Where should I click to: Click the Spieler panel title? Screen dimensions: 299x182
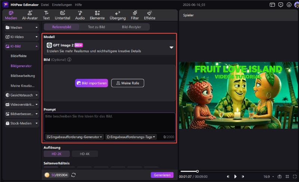coord(188,15)
